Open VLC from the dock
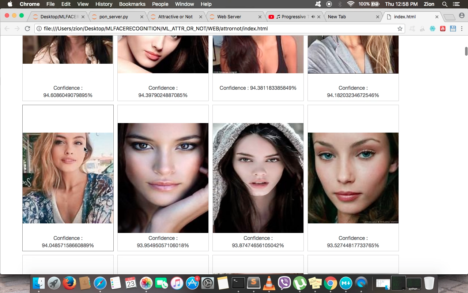The width and height of the screenshot is (468, 293). point(269,283)
